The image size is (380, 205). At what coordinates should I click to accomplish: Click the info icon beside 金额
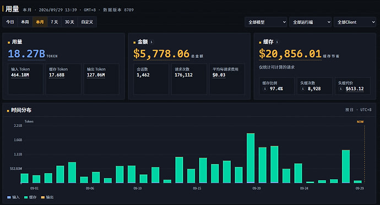coord(151,42)
